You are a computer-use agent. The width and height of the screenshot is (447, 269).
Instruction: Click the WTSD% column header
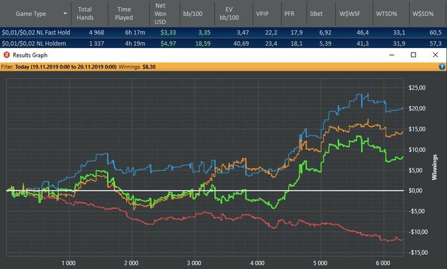click(386, 13)
